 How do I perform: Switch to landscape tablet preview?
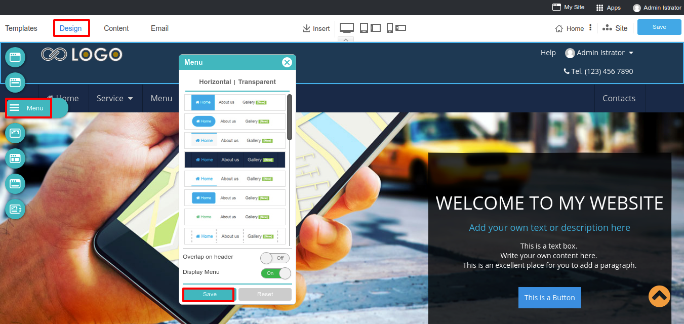(376, 28)
